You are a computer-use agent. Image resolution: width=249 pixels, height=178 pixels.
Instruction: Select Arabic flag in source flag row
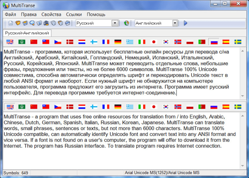(x=22, y=42)
